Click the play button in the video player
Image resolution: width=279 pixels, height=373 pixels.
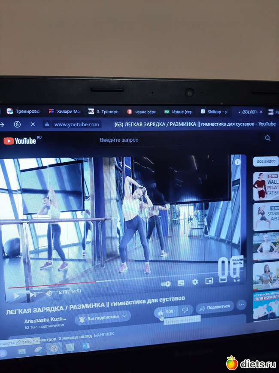point(17,295)
